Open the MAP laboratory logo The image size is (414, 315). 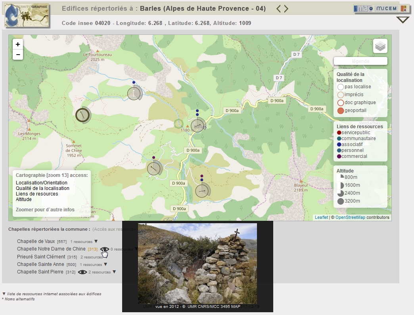click(x=364, y=8)
